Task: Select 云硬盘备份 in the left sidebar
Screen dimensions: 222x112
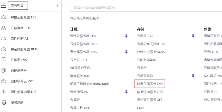Action: click(x=18, y=71)
